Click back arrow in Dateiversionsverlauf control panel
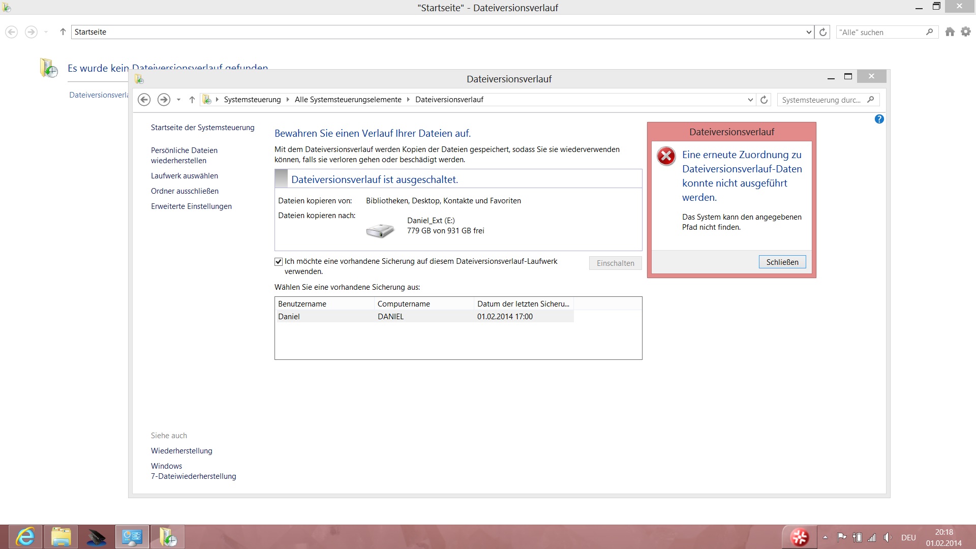Screen dimensions: 976x549 coord(144,100)
